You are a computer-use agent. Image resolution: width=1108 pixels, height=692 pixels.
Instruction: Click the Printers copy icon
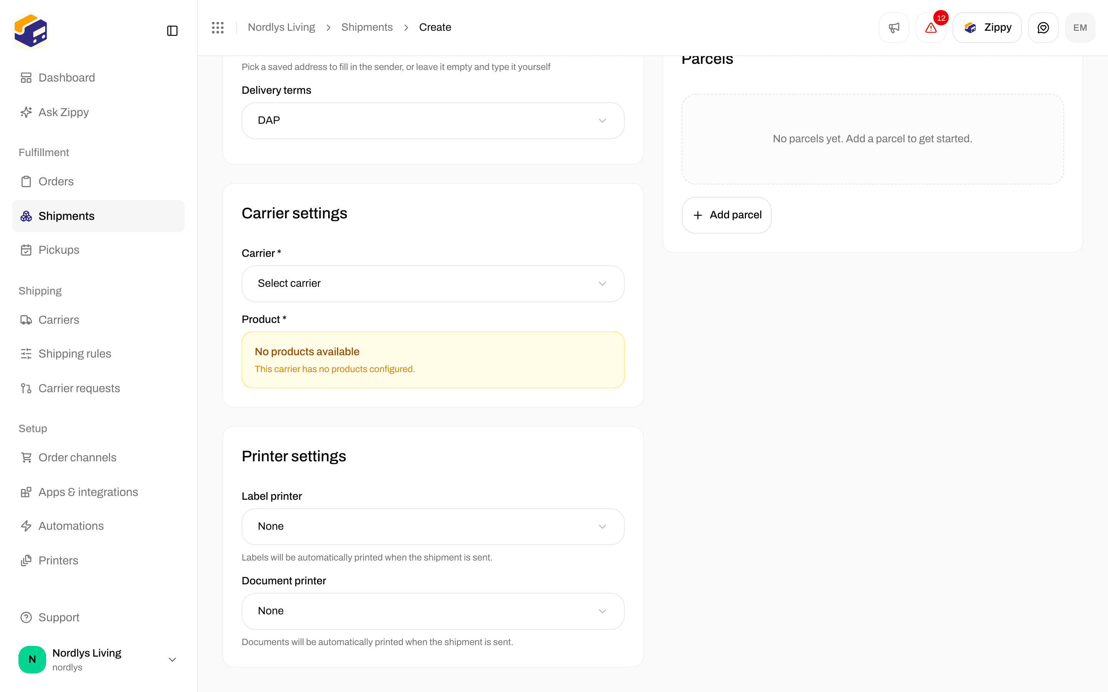coord(26,560)
